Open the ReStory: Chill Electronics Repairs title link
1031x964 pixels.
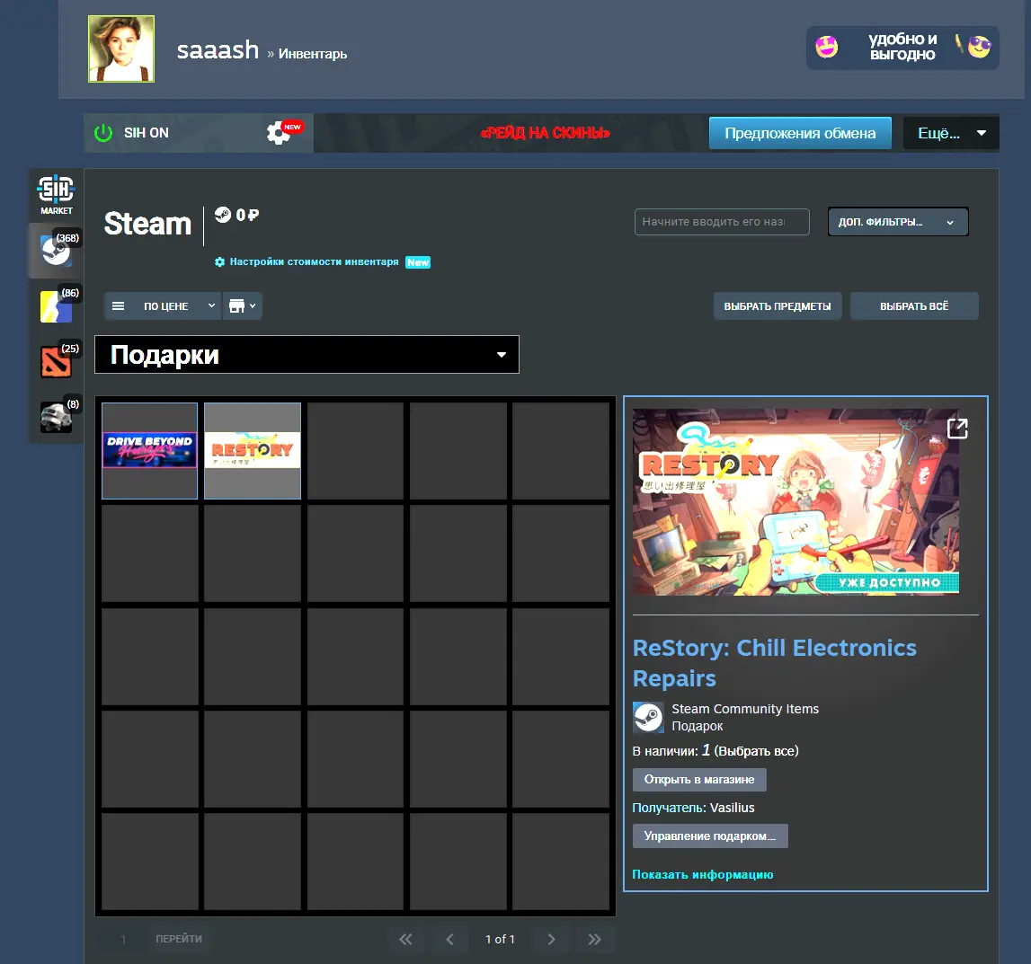[x=774, y=663]
